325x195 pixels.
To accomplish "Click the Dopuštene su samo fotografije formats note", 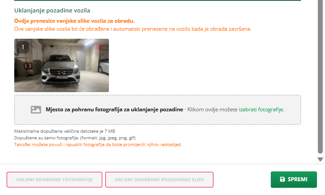I will tap(75, 138).
